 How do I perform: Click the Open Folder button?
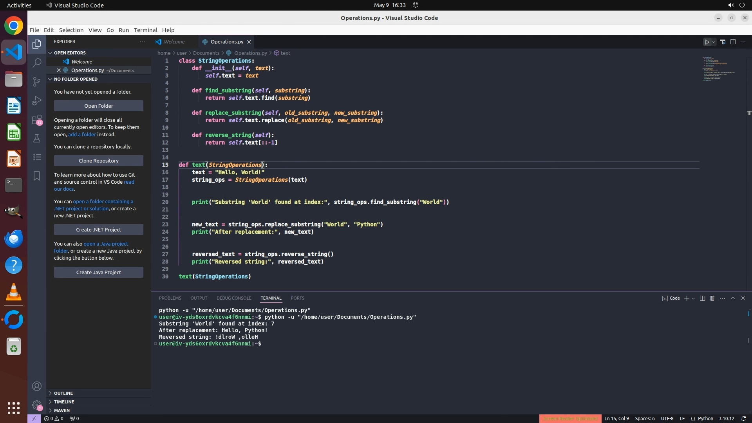99,106
